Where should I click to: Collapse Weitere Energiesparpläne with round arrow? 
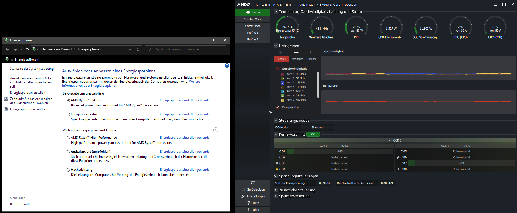216,130
